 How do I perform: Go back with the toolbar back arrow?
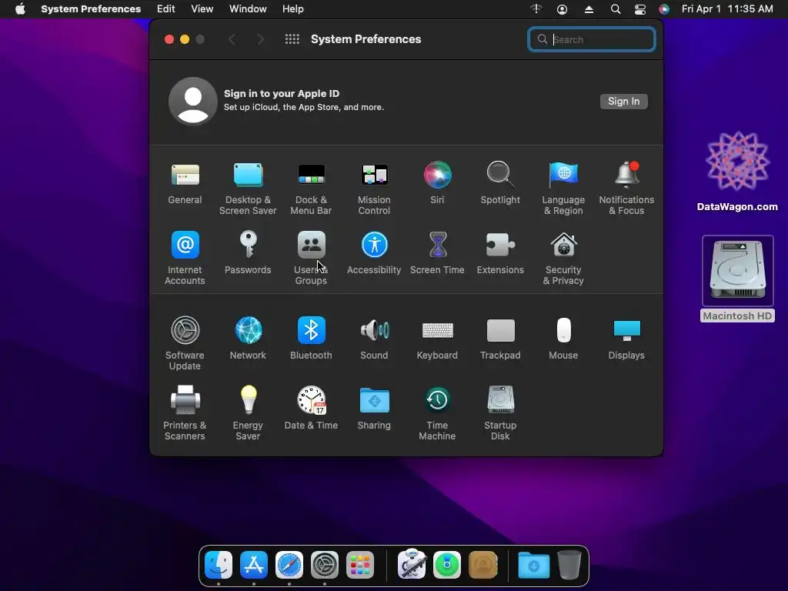[232, 39]
